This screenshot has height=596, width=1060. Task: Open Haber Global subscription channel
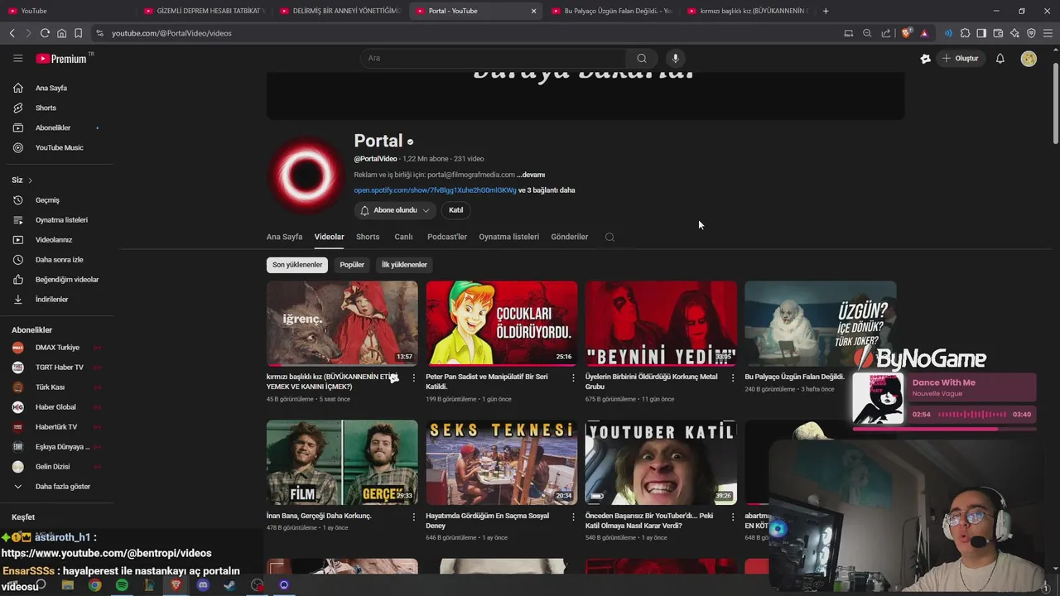pos(56,407)
